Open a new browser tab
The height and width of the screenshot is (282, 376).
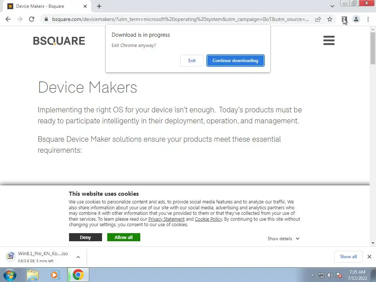click(99, 6)
